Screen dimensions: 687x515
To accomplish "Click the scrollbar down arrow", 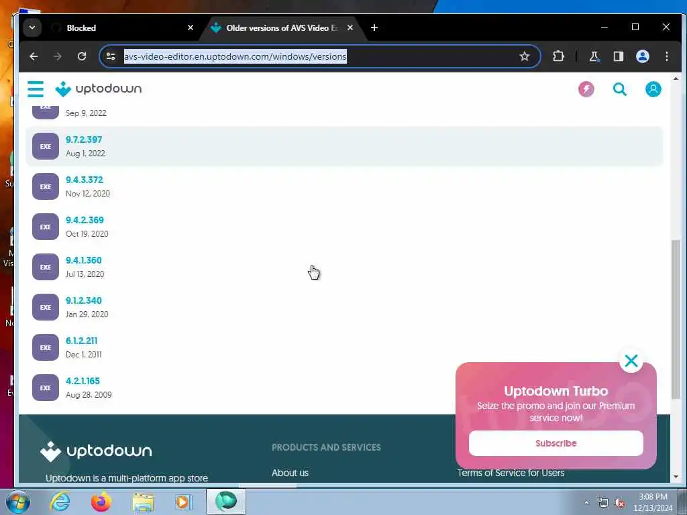I will click(676, 477).
